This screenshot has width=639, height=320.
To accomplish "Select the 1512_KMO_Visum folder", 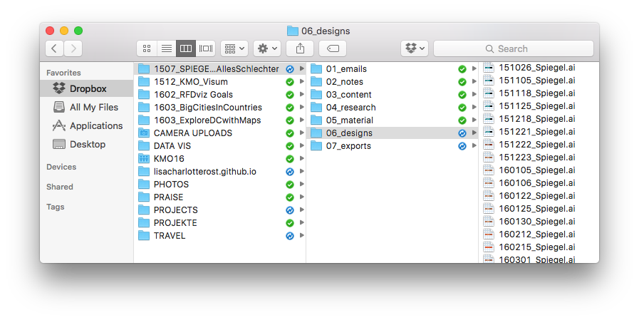I will pos(219,82).
